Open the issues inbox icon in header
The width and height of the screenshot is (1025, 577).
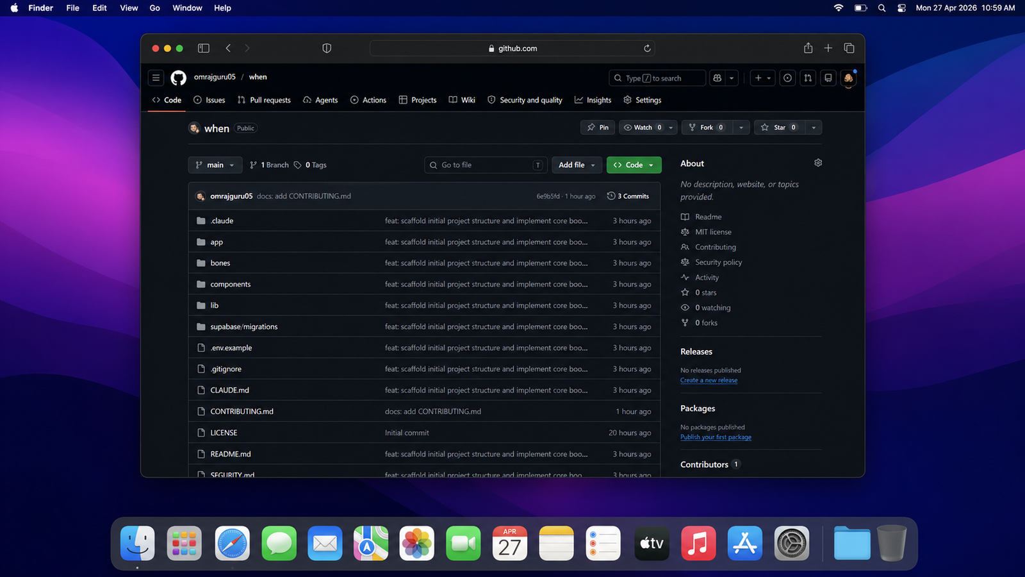(x=787, y=78)
